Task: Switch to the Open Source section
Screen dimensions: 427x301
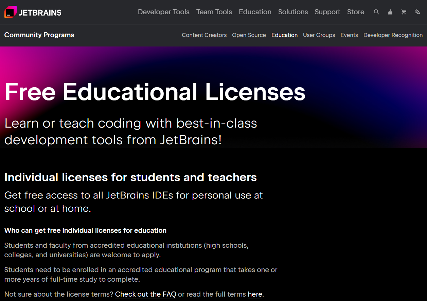Action: click(249, 35)
